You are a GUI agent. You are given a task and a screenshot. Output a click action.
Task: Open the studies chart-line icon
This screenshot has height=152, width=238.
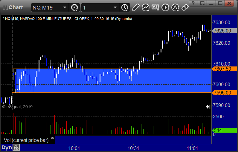(x=145, y=7)
